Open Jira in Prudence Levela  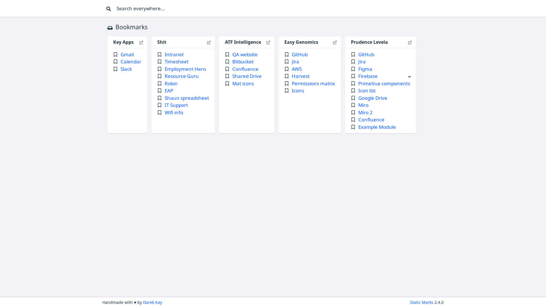[362, 62]
